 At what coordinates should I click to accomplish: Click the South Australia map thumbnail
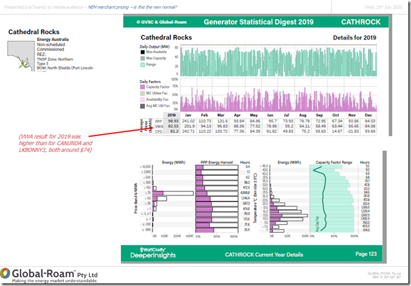pos(21,56)
